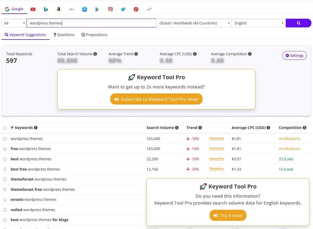Select the Pinterest keyword source

136,9
